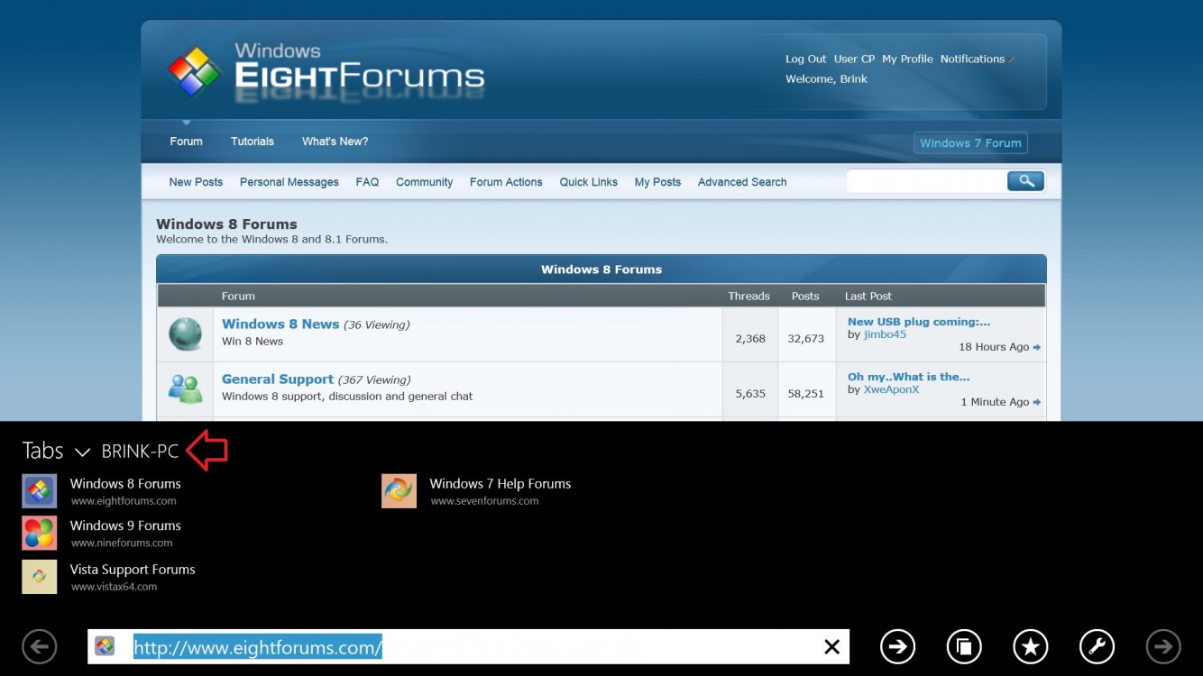Switch to the What's New? tab

tap(335, 142)
